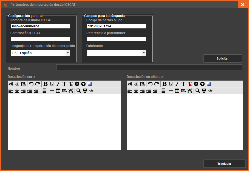The image size is (249, 171).
Task: Focus the Referencia o partnumber field
Action: point(117,39)
